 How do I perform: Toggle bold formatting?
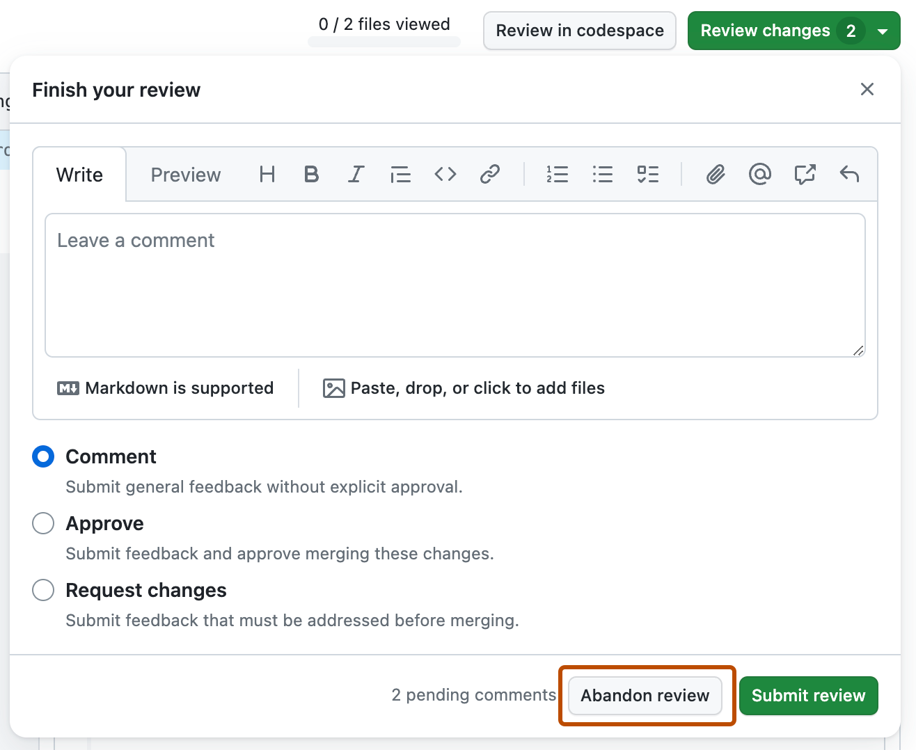coord(311,174)
